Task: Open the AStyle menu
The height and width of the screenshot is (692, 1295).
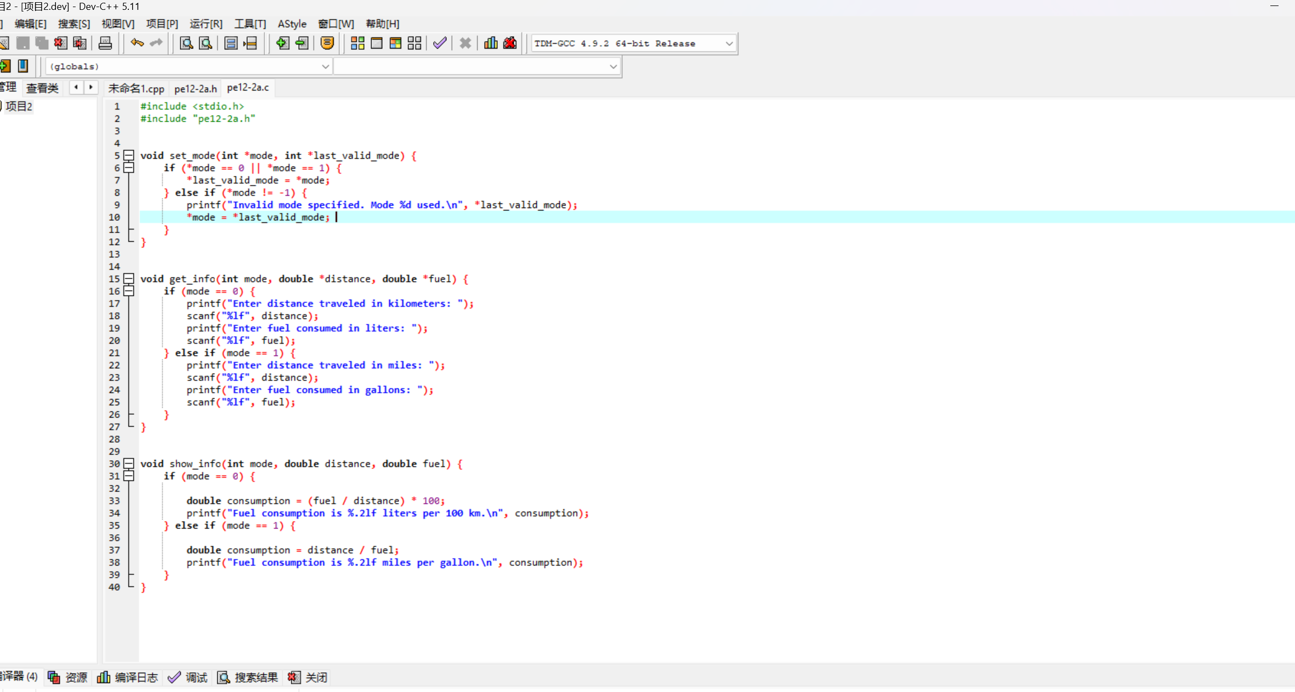Action: point(292,24)
